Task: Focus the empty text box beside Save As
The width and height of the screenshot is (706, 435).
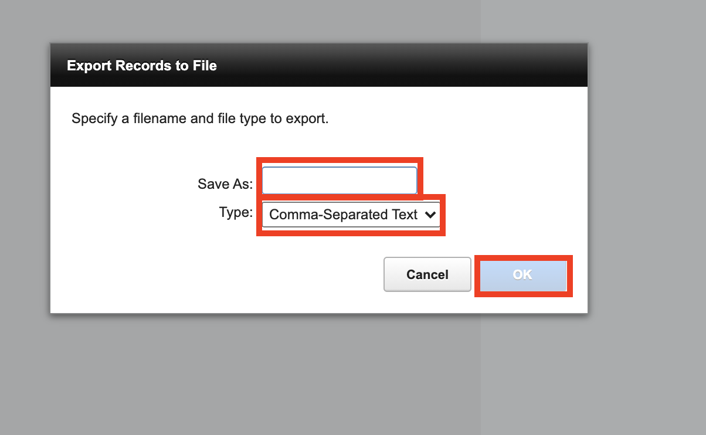Action: [340, 181]
